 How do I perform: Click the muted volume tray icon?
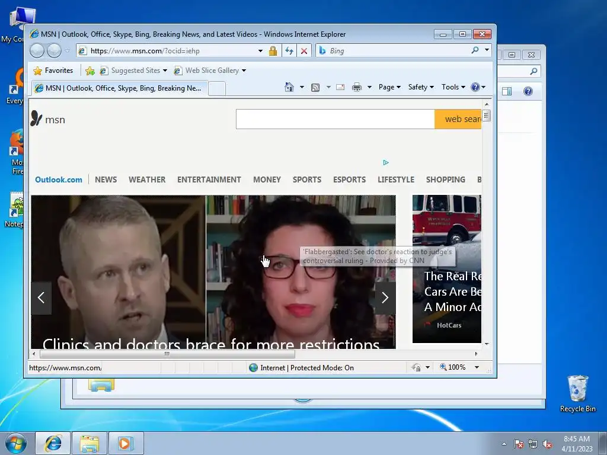pos(547,444)
